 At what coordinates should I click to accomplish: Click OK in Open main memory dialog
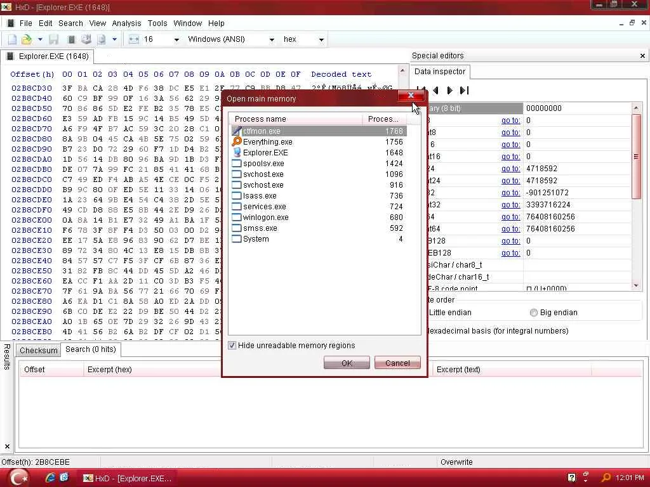tap(347, 363)
